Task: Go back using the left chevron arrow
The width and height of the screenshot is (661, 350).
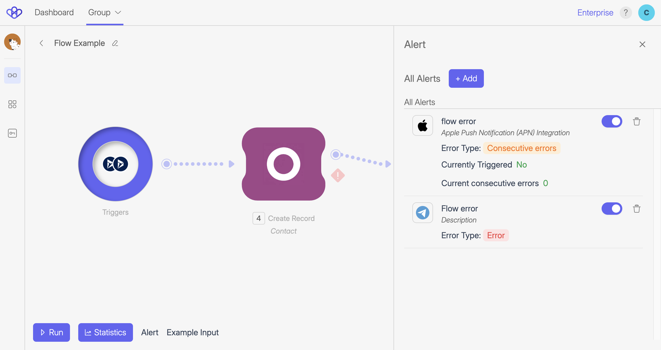Action: 41,43
